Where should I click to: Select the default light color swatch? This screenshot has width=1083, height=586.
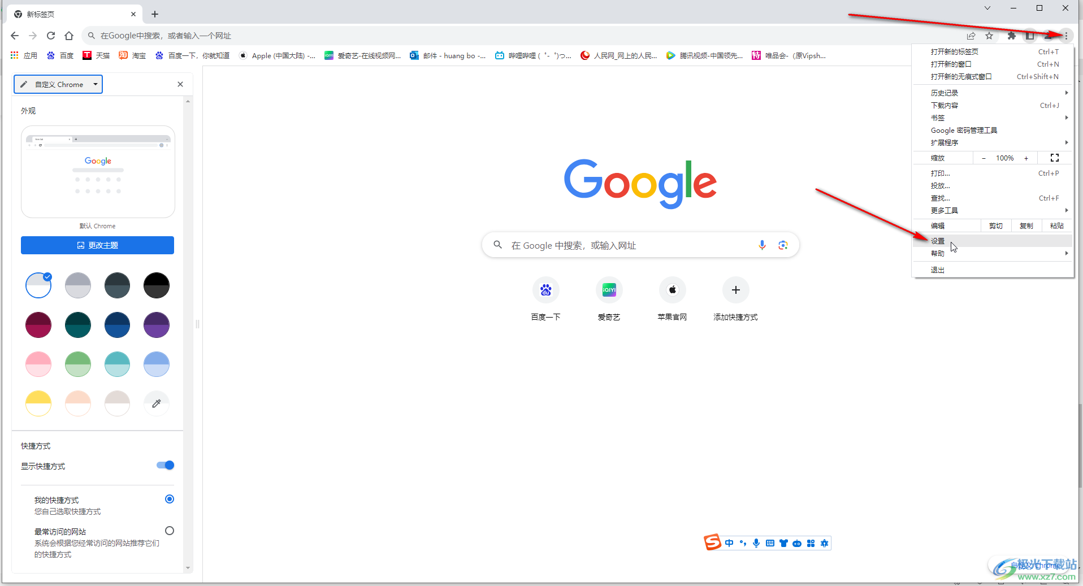coord(38,285)
